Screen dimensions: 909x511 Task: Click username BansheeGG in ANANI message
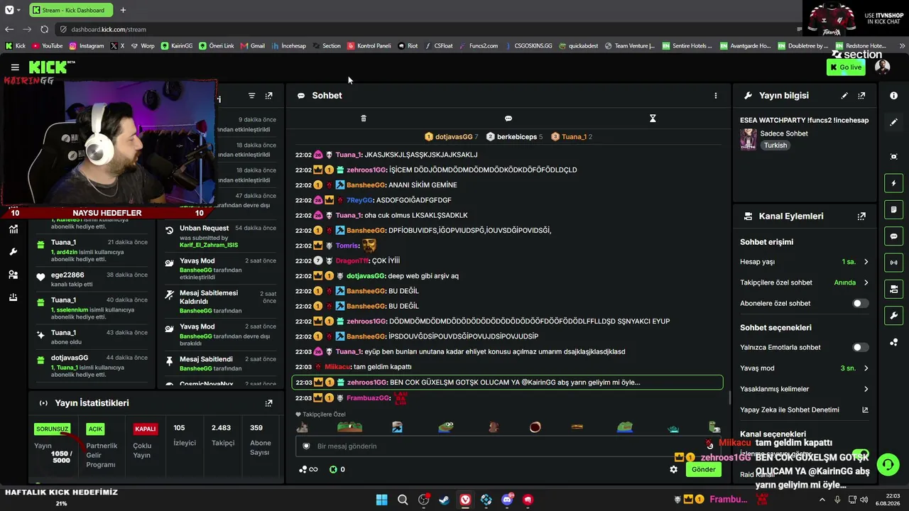[x=366, y=185]
